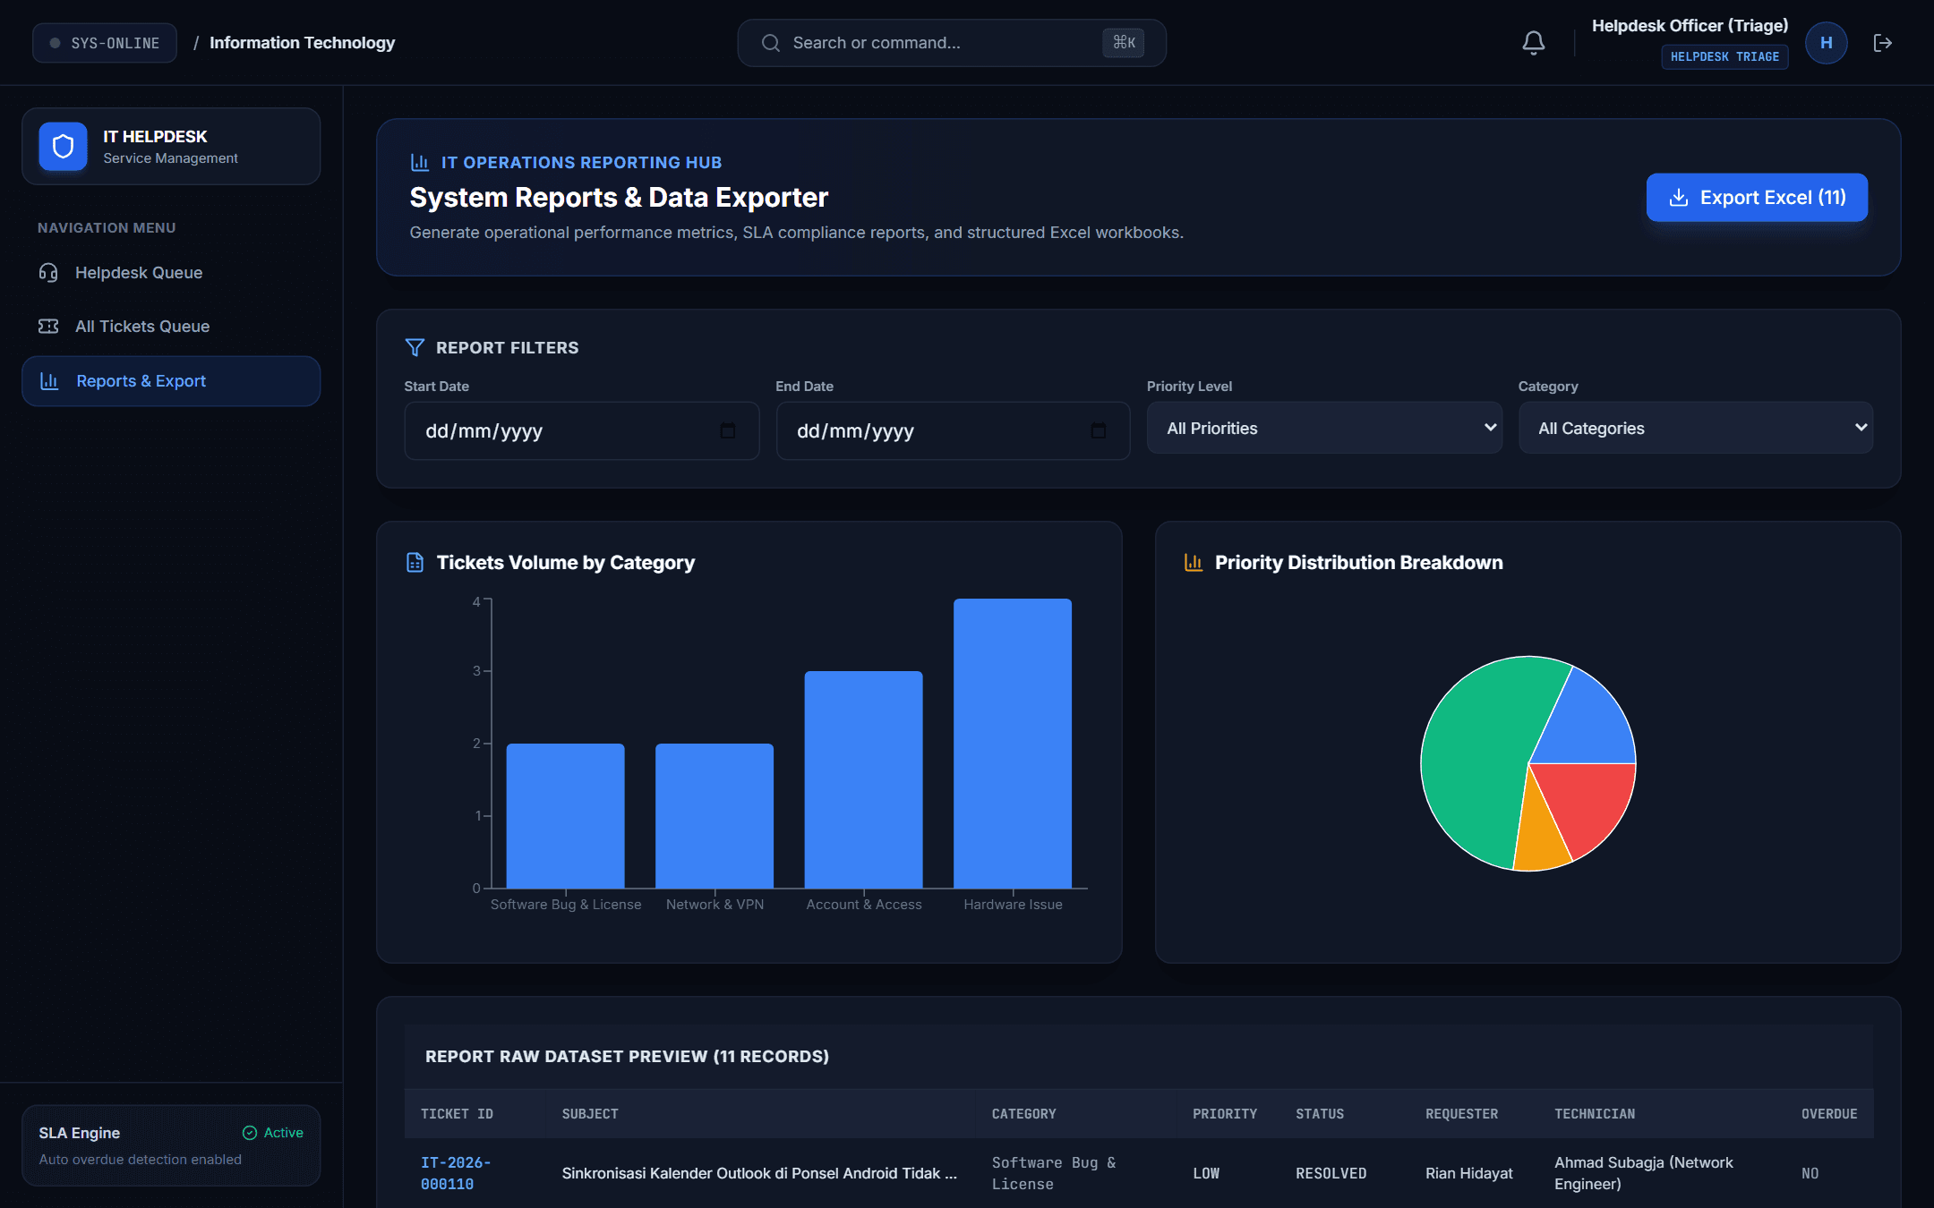Screen dimensions: 1934x1208
Task: Click the Start Date input field
Action: 582,430
